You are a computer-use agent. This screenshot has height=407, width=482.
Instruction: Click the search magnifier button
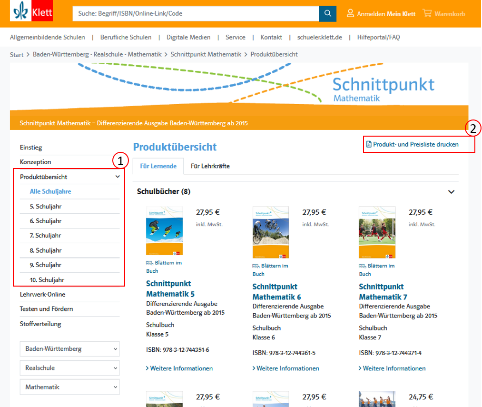tap(327, 13)
